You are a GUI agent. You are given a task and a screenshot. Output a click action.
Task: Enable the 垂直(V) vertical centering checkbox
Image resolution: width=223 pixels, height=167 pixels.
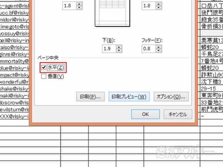pos(44,76)
